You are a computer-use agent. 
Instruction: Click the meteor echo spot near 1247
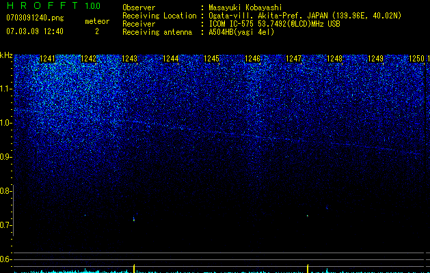(x=308, y=216)
